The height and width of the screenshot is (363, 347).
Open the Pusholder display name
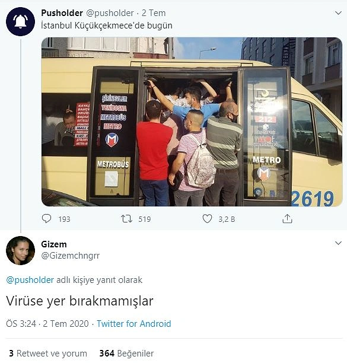click(62, 13)
